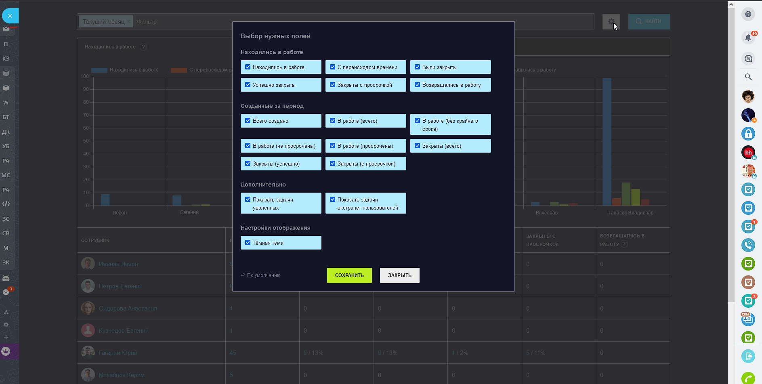Click the settings gear icon near search
The height and width of the screenshot is (384, 762).
point(611,21)
